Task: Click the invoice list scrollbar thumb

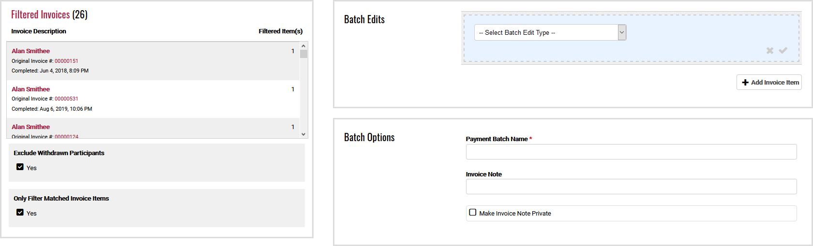Action: pos(303,54)
